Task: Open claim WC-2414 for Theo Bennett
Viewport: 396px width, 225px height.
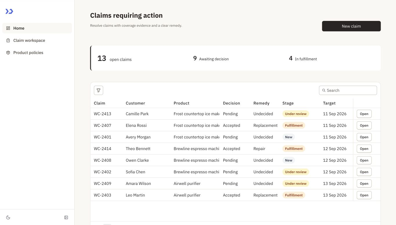Action: coord(364,149)
